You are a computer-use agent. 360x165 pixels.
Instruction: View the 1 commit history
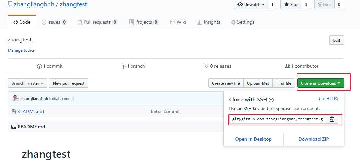pos(50,66)
